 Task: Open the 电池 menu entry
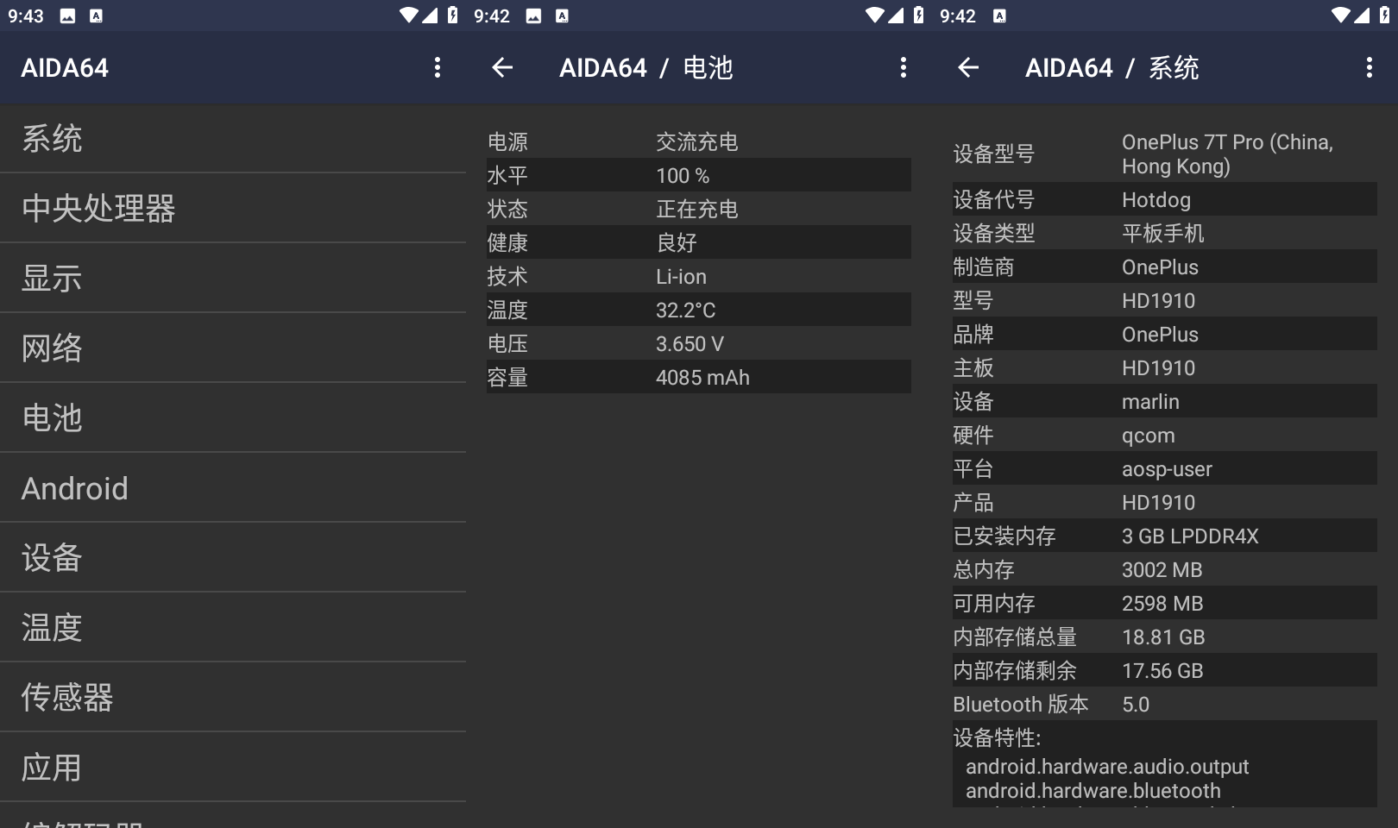tap(233, 417)
